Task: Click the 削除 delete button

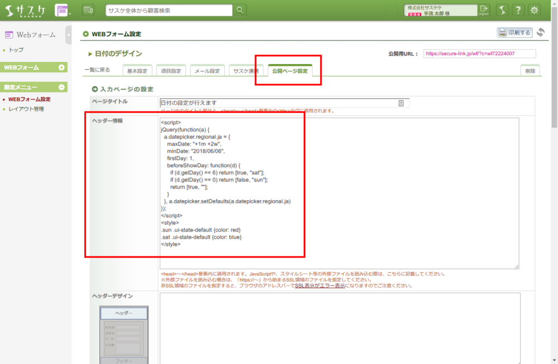Action: (x=530, y=71)
